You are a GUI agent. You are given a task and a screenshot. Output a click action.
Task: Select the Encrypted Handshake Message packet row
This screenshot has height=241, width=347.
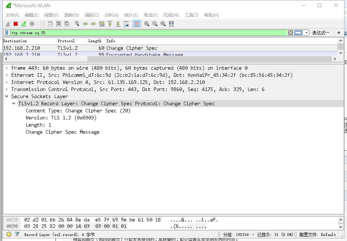point(170,54)
